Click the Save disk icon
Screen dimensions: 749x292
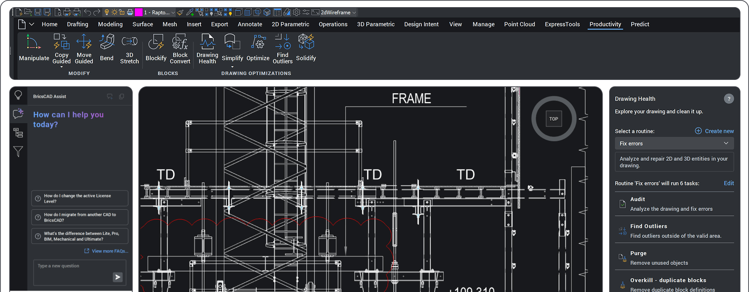click(38, 12)
